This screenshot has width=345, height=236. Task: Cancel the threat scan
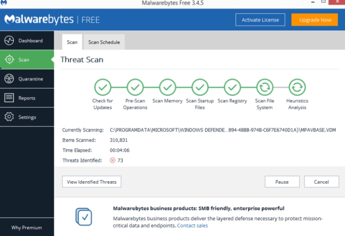point(322,182)
